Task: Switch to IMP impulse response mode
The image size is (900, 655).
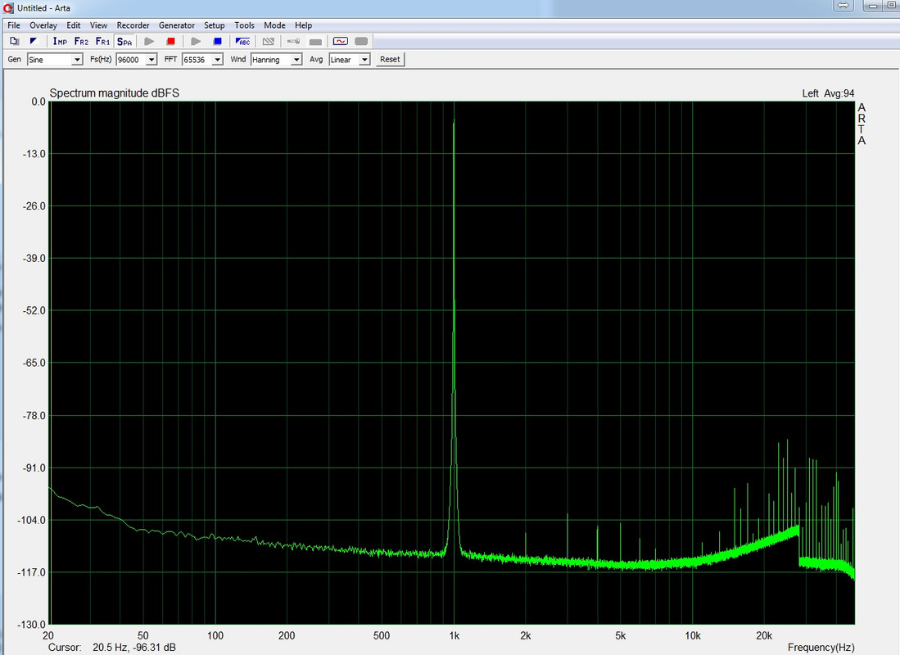Action: (x=60, y=41)
